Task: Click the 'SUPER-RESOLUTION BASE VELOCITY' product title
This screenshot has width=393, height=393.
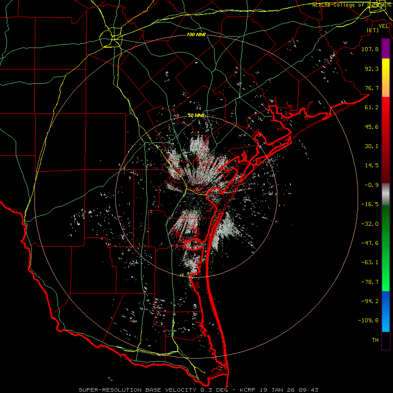Action: point(138,390)
